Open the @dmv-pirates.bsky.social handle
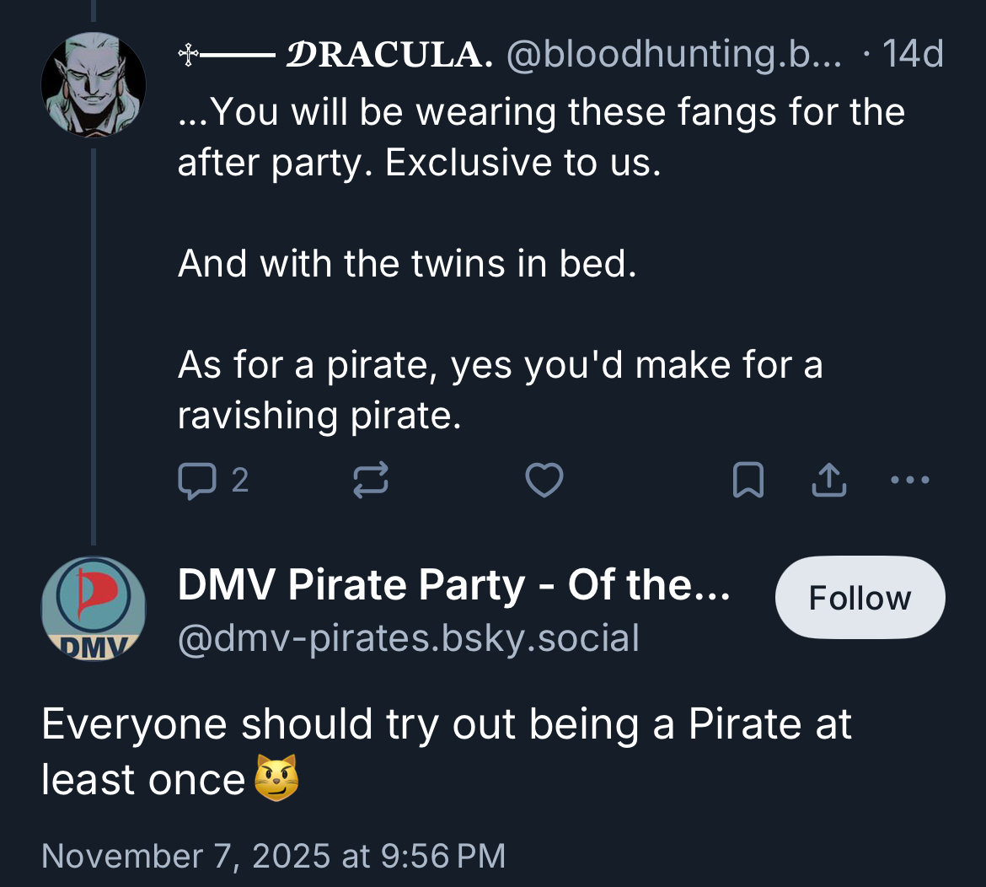 coord(408,638)
